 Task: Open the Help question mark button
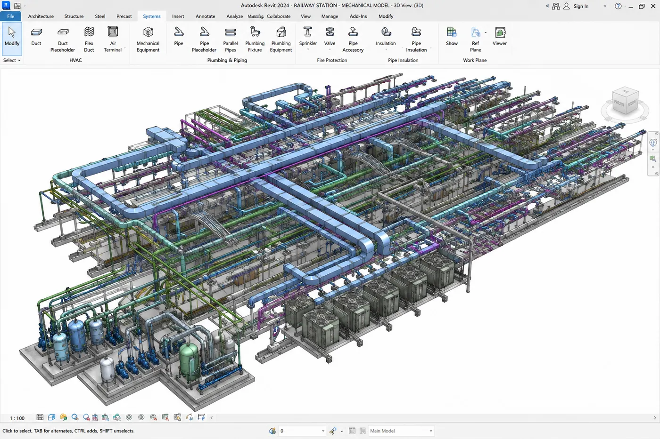tap(618, 6)
